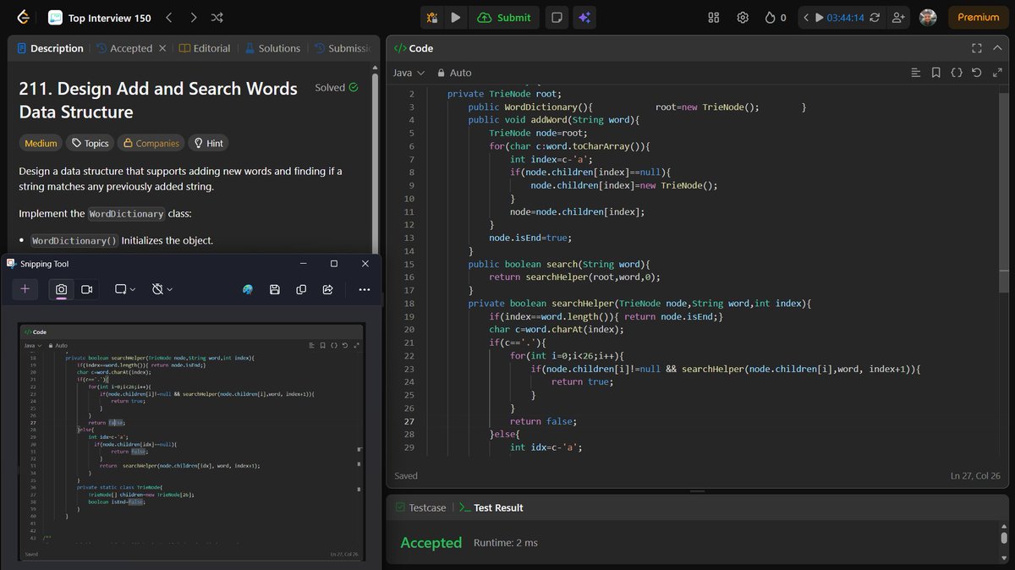The width and height of the screenshot is (1015, 570).
Task: Switch to the Description tab
Action: (x=50, y=48)
